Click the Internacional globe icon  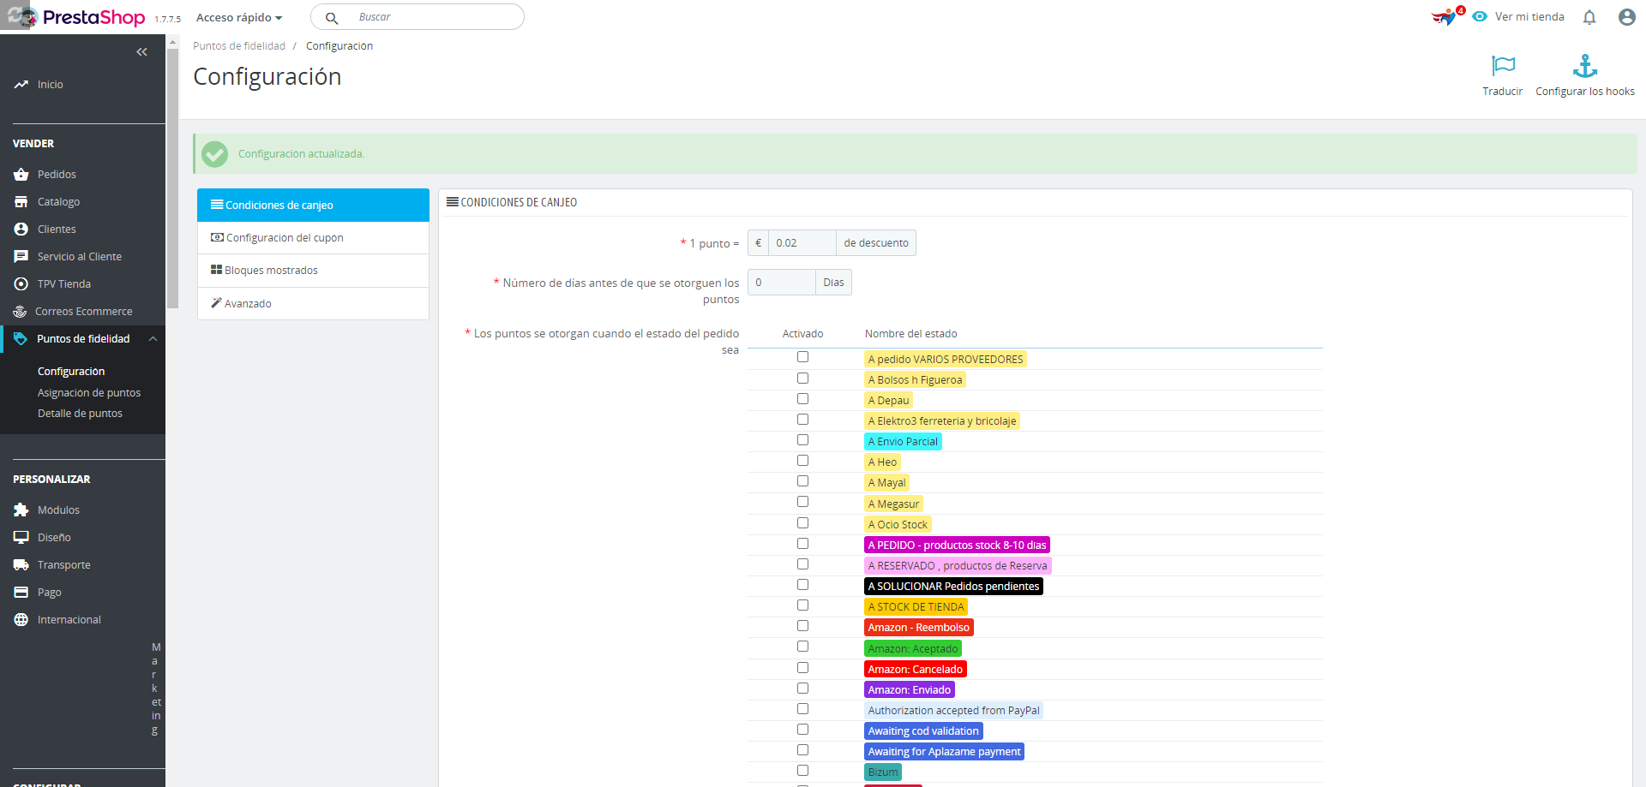coord(21,620)
